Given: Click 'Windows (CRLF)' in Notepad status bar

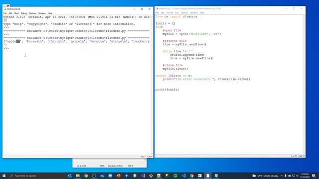Looking at the screenshot, I should (115, 166).
